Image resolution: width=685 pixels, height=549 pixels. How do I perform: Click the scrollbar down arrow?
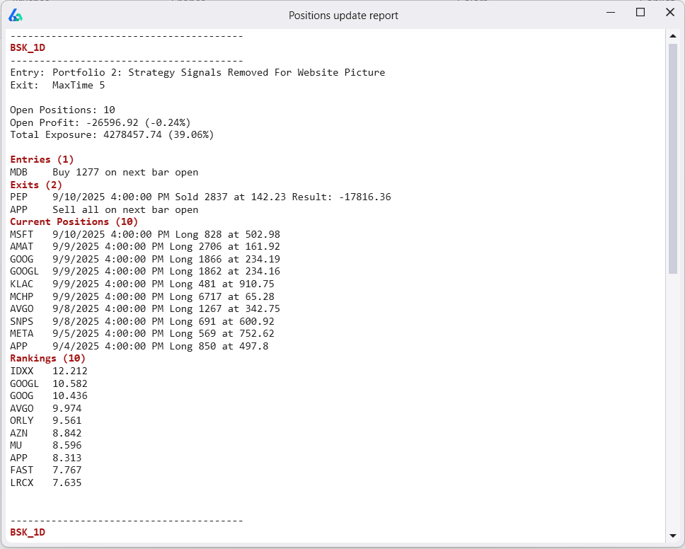(x=673, y=535)
